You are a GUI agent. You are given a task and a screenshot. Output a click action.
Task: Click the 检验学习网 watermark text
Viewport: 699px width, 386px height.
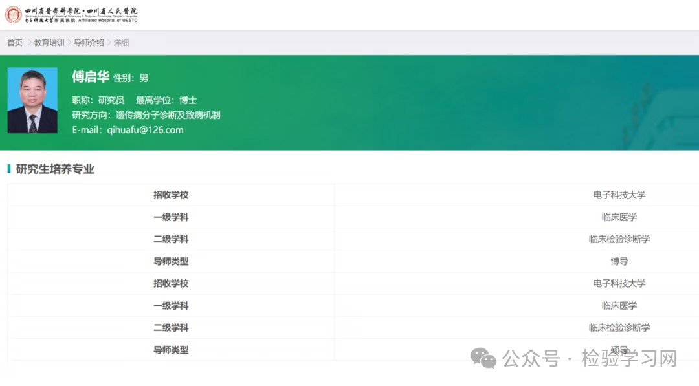(629, 358)
